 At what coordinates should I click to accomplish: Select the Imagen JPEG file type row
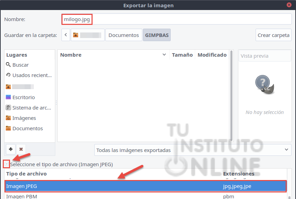pyautogui.click(x=145, y=186)
